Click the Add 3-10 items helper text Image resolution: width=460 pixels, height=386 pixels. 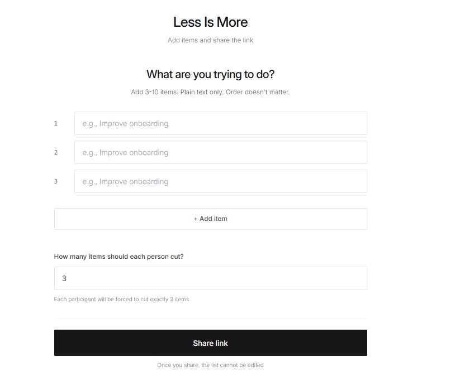pos(210,92)
